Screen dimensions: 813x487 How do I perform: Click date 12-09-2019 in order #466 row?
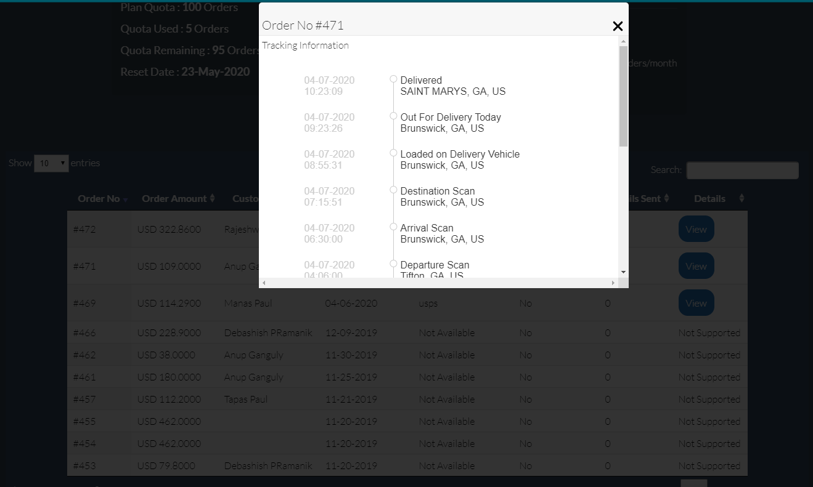[351, 332]
